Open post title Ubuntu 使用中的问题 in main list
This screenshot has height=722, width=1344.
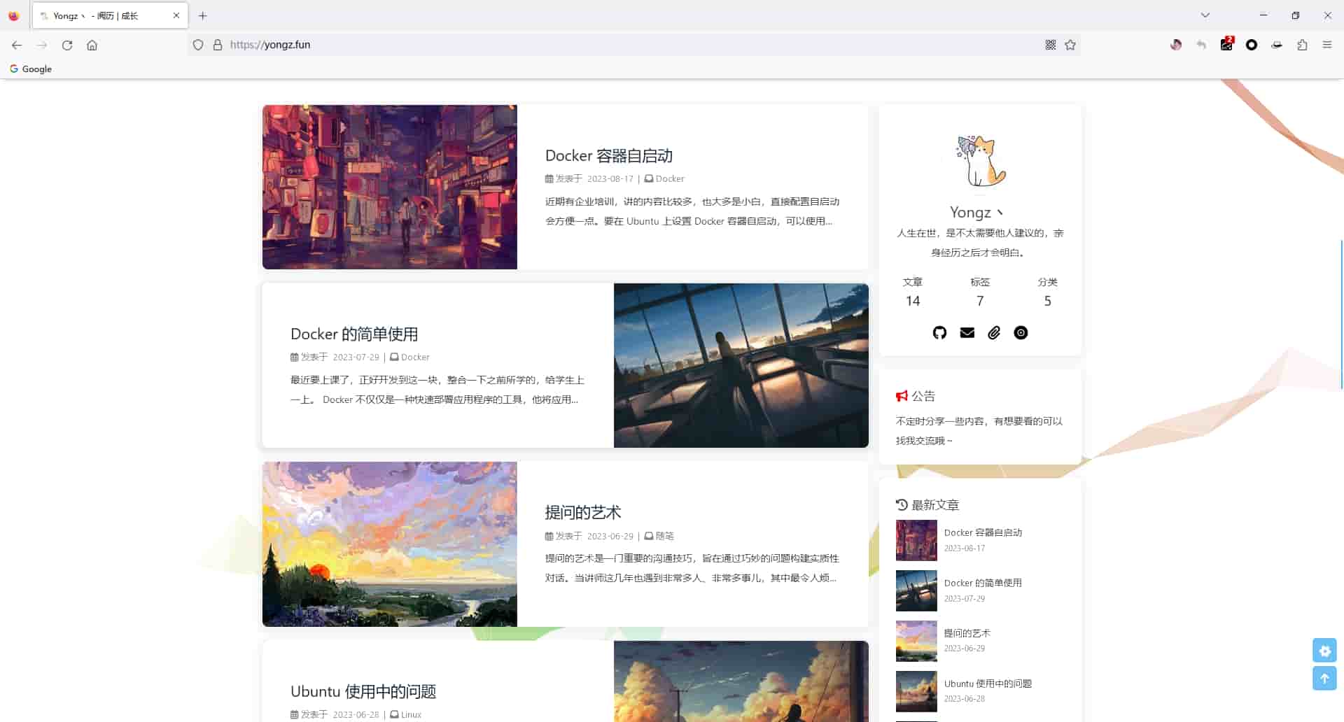click(x=363, y=691)
